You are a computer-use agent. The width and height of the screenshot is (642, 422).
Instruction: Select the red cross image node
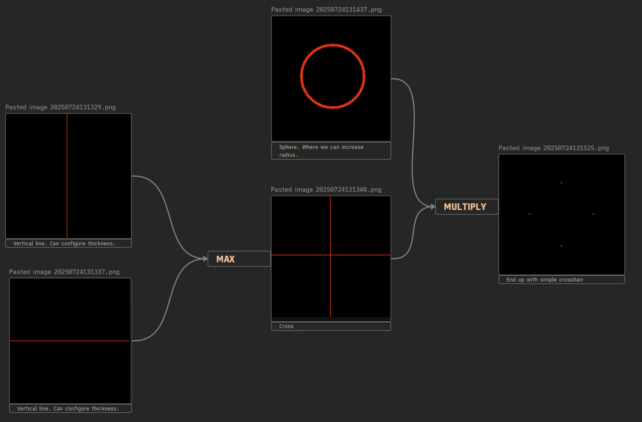click(x=331, y=257)
